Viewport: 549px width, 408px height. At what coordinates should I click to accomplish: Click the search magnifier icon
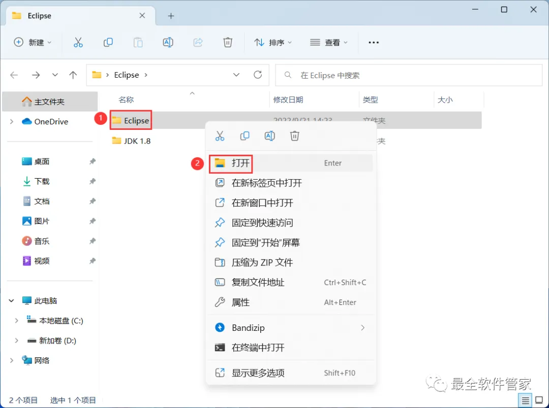pyautogui.click(x=288, y=75)
